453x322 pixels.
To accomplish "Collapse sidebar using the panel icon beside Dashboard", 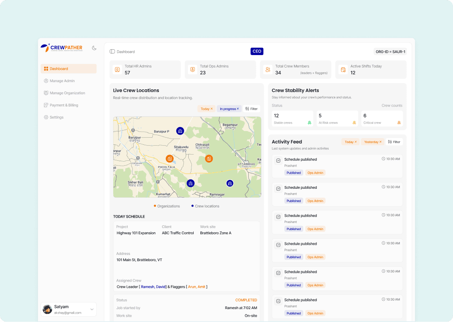I will click(x=112, y=52).
